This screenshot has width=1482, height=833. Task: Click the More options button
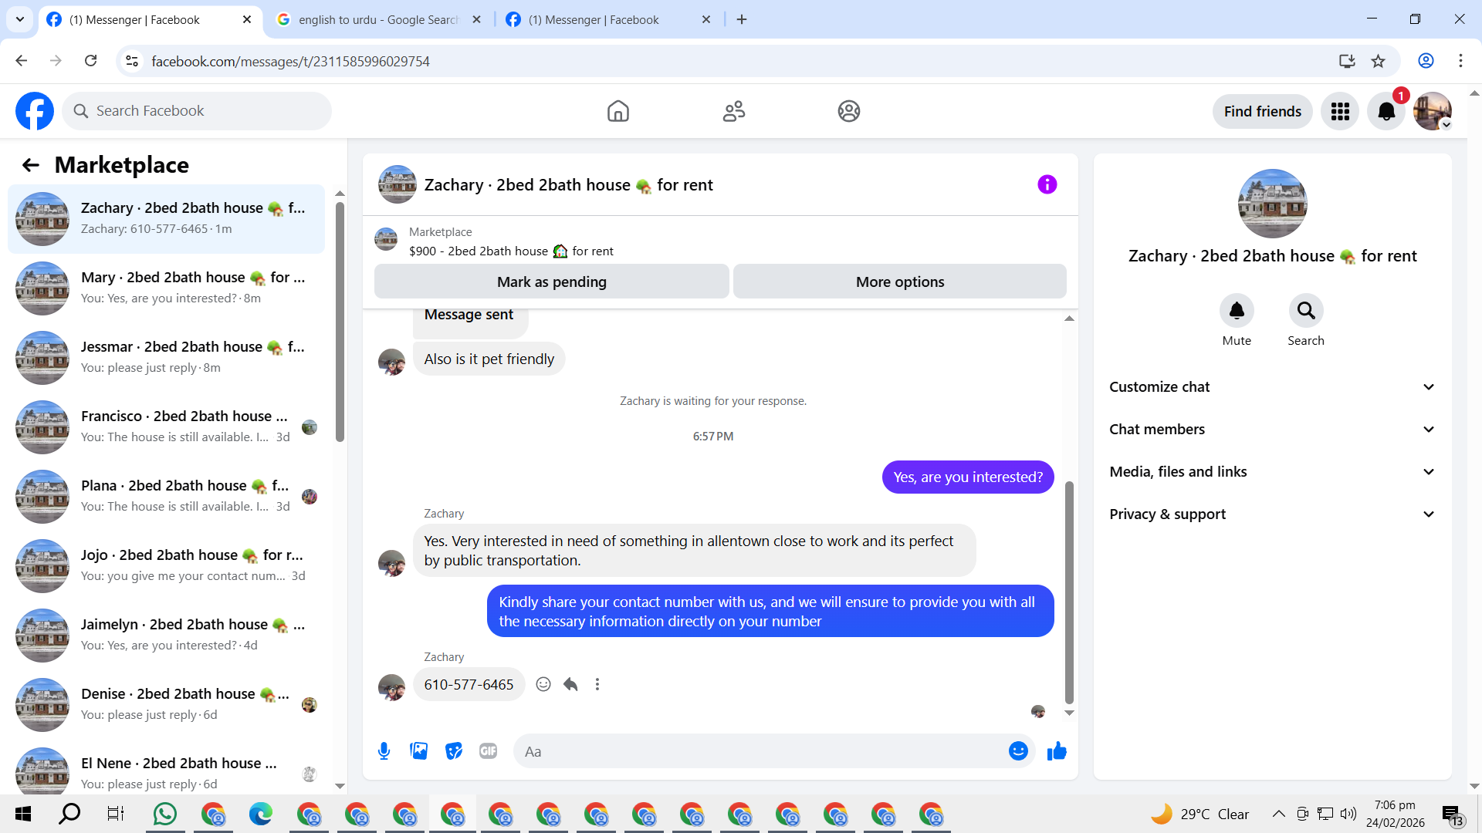[x=899, y=282]
